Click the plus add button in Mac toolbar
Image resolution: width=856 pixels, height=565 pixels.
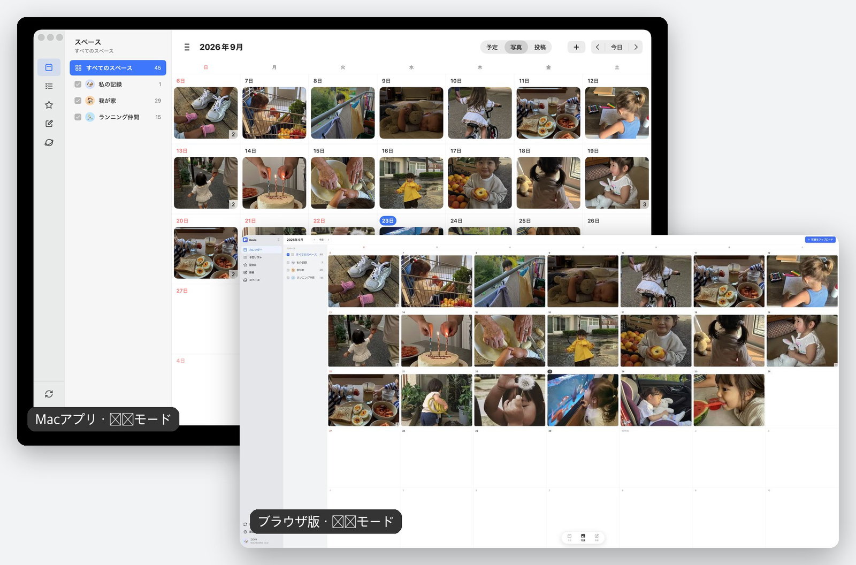[x=576, y=47]
